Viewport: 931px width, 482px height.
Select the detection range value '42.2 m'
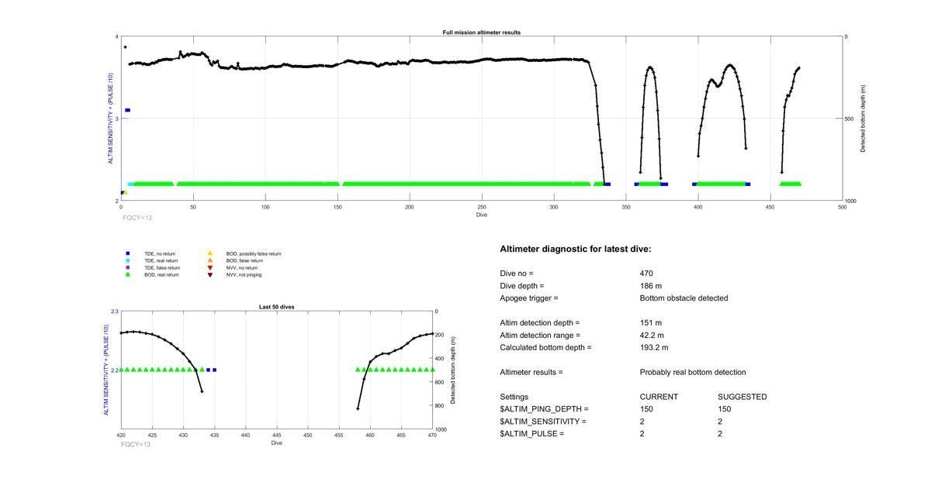click(653, 336)
